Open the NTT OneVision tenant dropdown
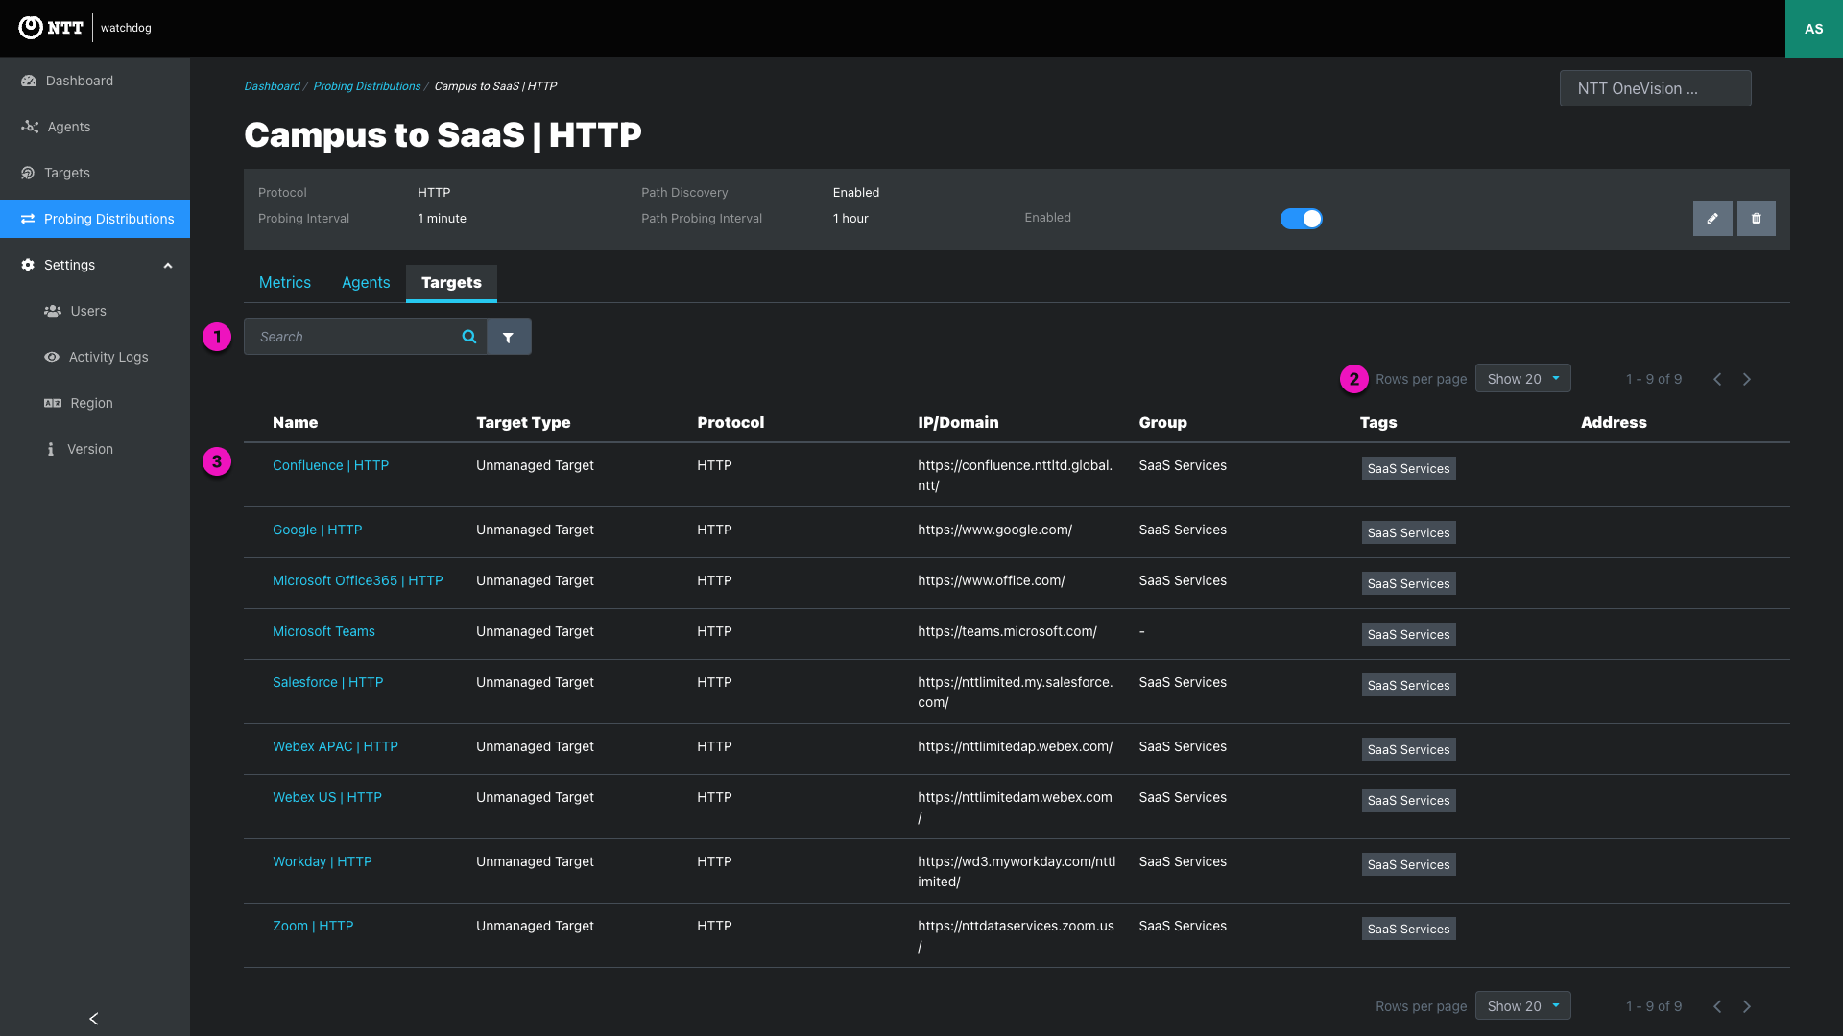Viewport: 1843px width, 1036px height. point(1655,88)
